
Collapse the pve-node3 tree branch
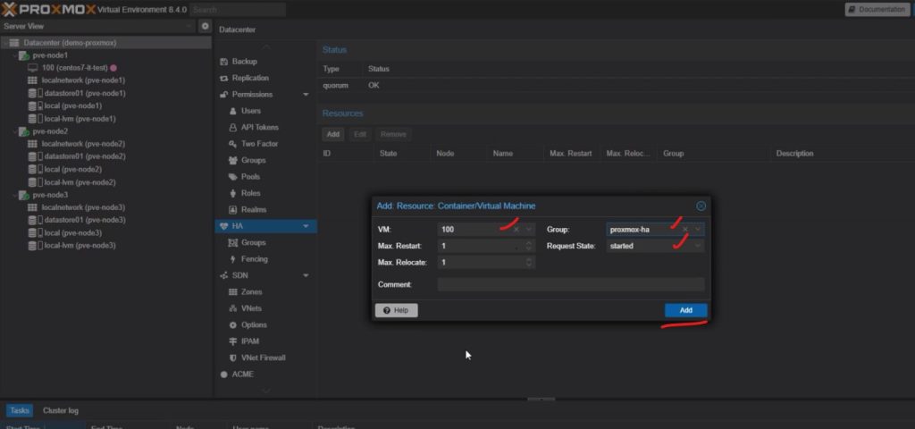click(15, 195)
